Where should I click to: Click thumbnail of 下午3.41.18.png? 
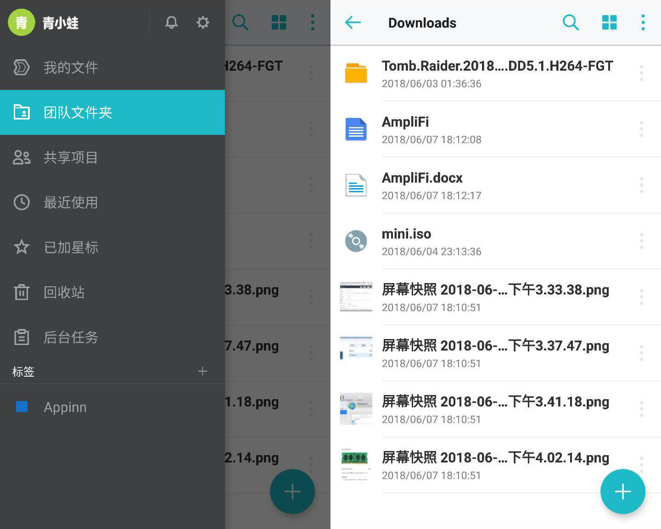pos(356,409)
